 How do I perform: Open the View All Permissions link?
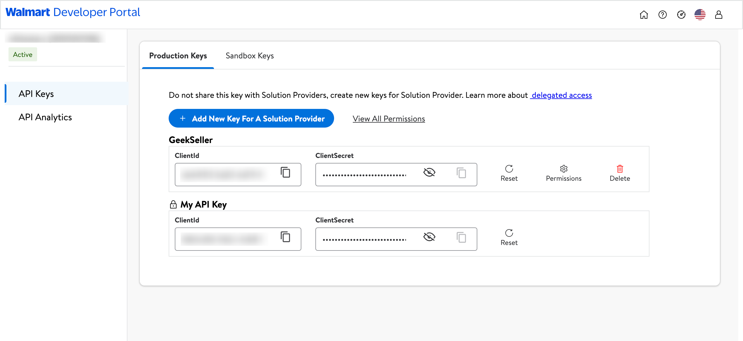tap(388, 119)
